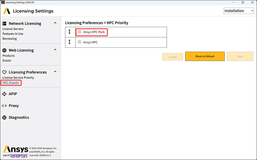Click the Licensing Preferences heart icon
Screen dimensions: 257x160
4,72
